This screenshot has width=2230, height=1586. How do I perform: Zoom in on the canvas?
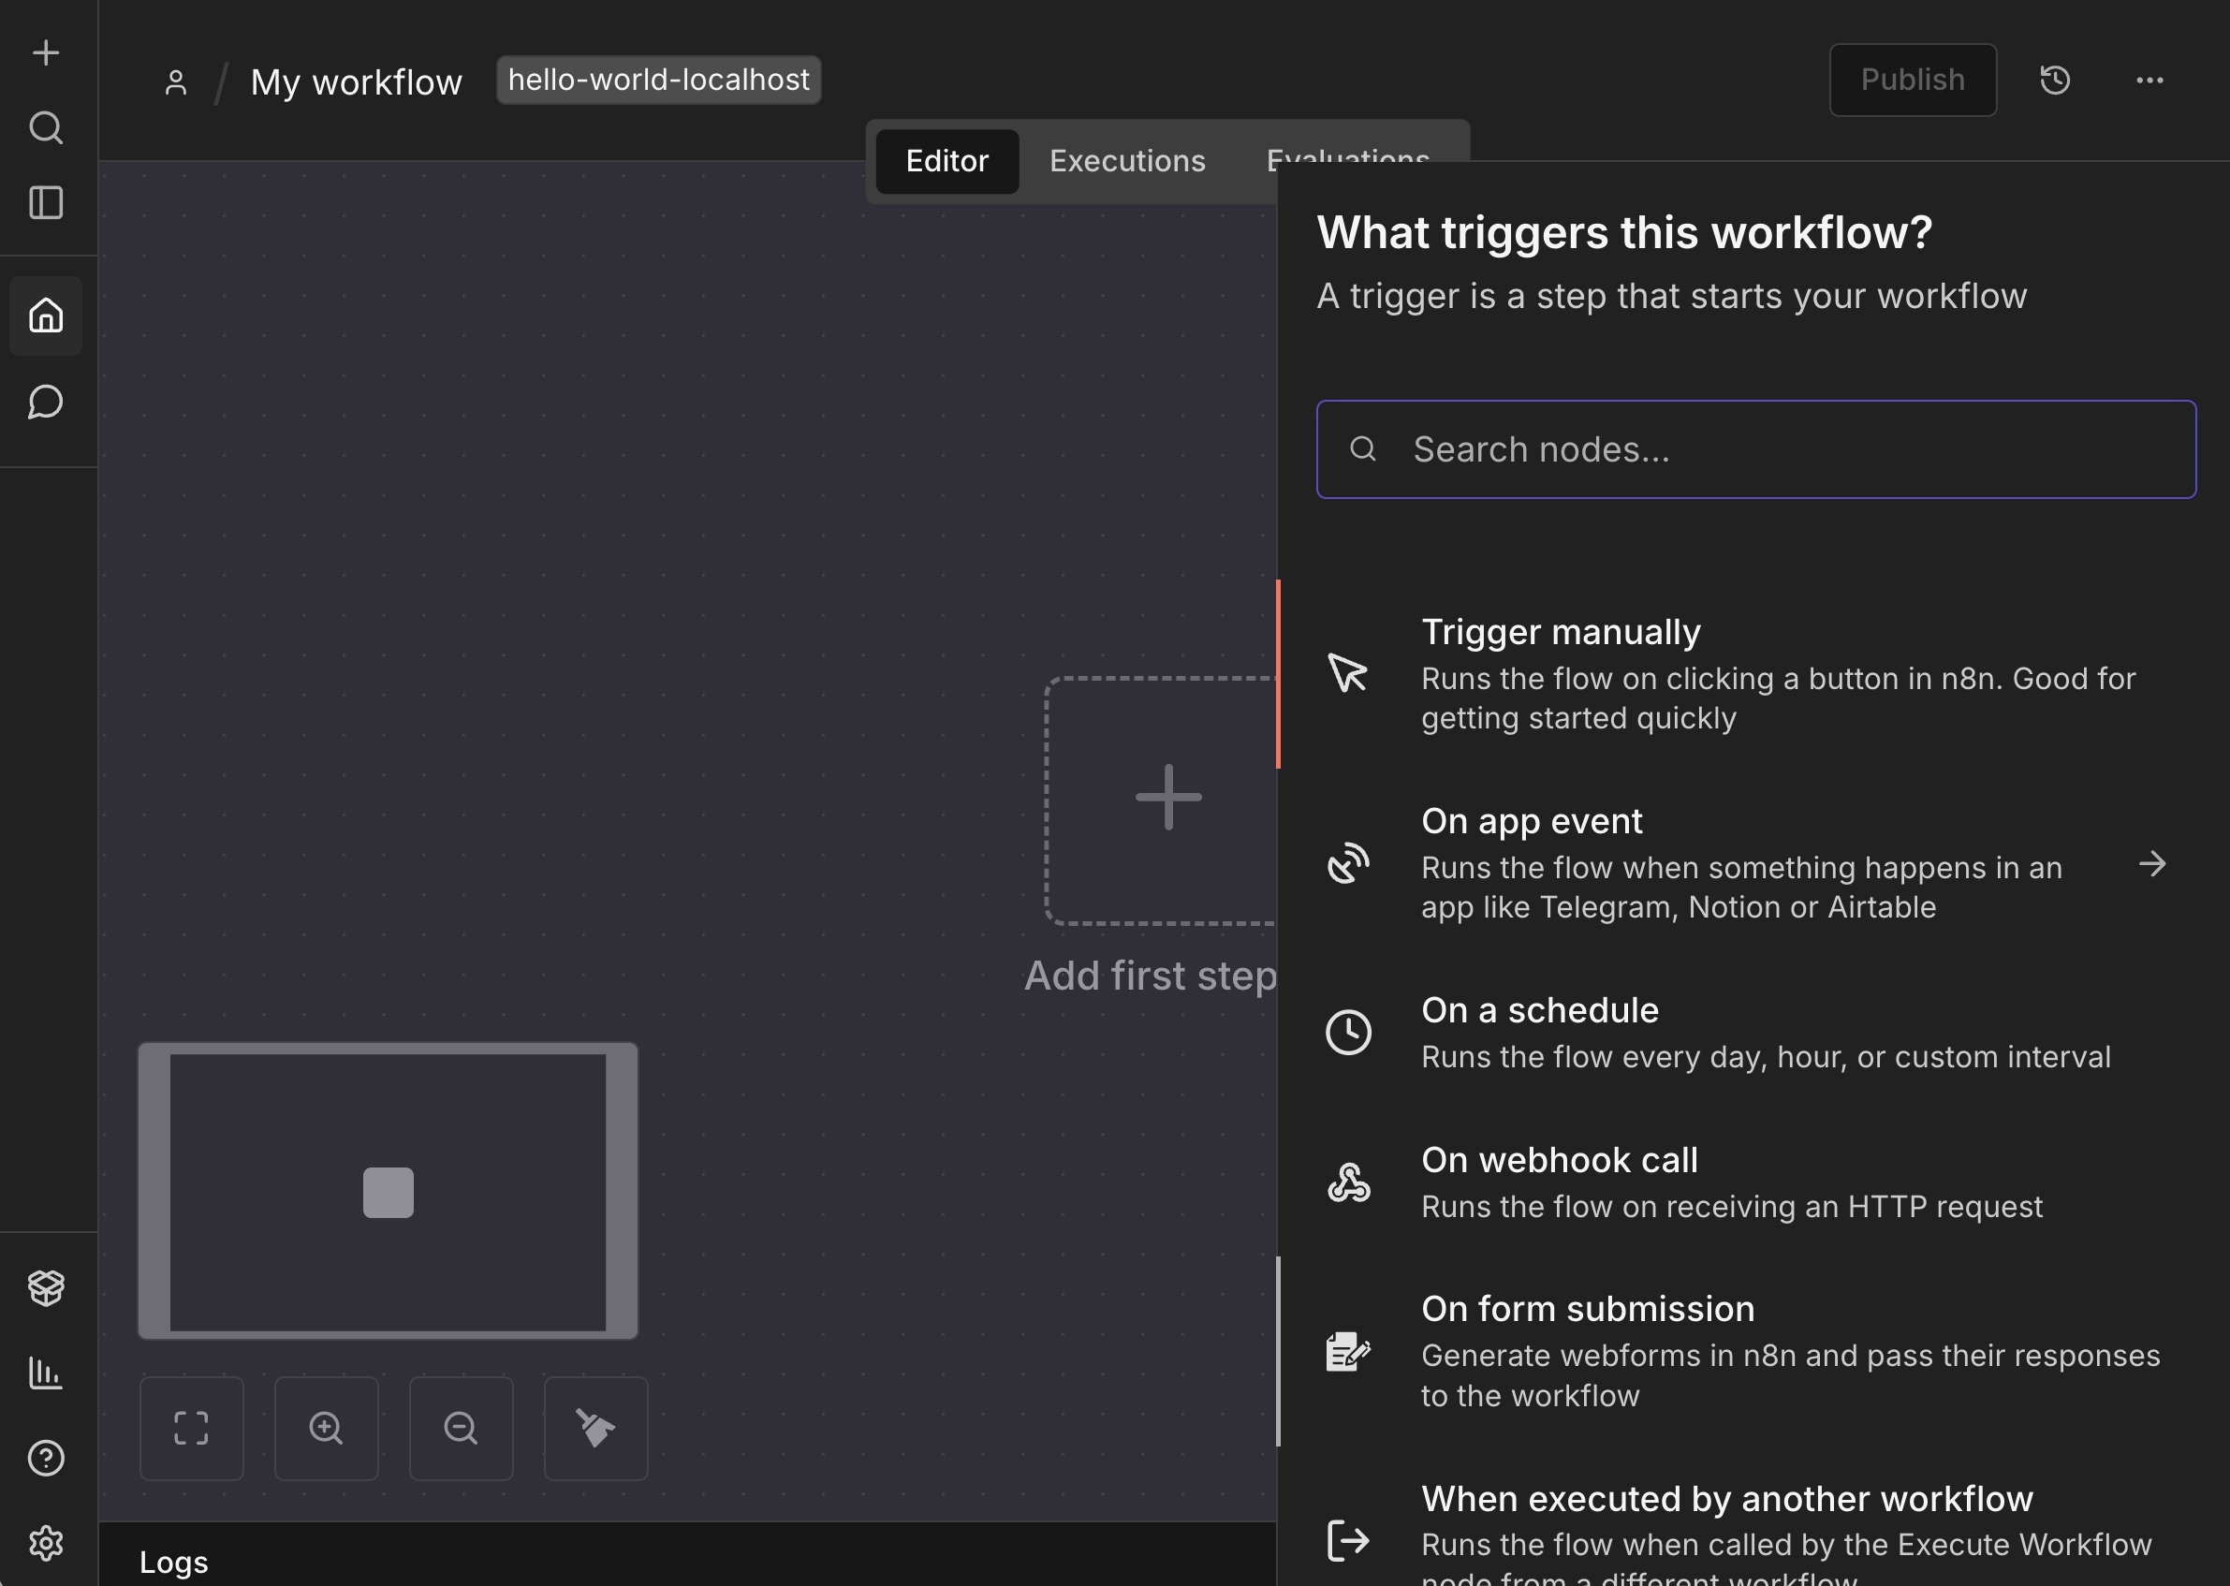[326, 1428]
